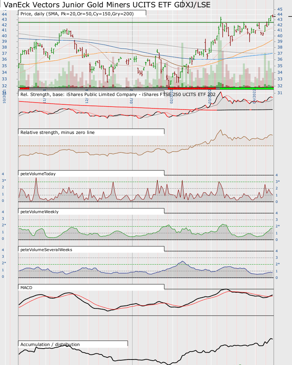Click the 0 label right of peteVolumeToday

(x=277, y=202)
